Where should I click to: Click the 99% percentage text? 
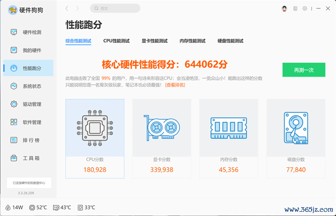[x=106, y=78]
